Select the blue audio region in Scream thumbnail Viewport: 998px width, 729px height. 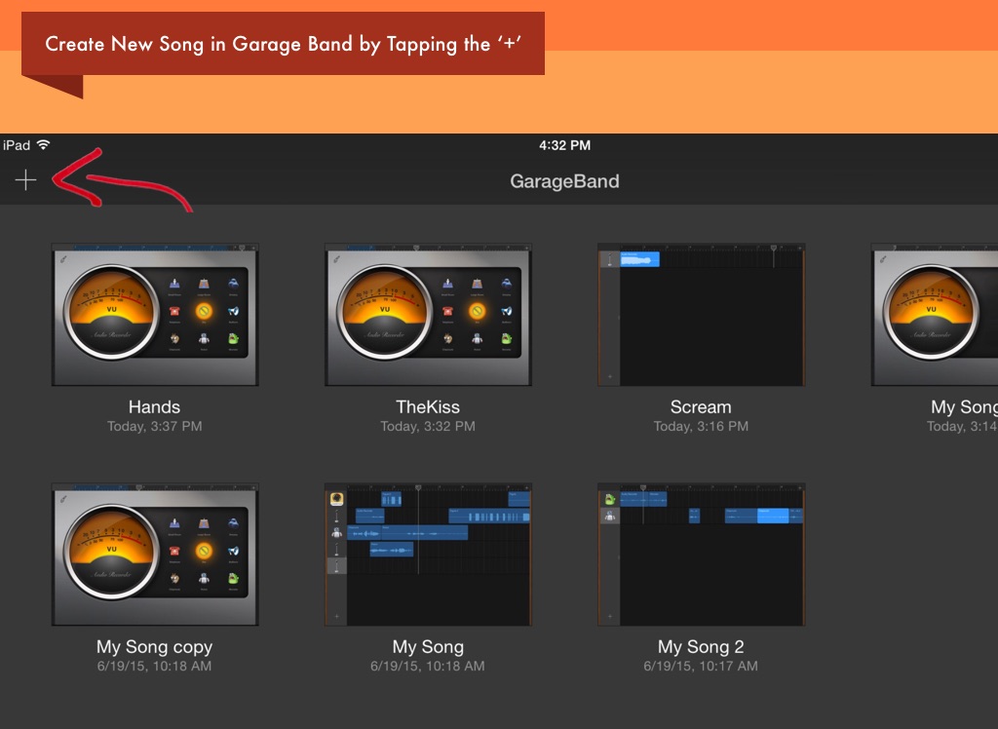coord(639,259)
